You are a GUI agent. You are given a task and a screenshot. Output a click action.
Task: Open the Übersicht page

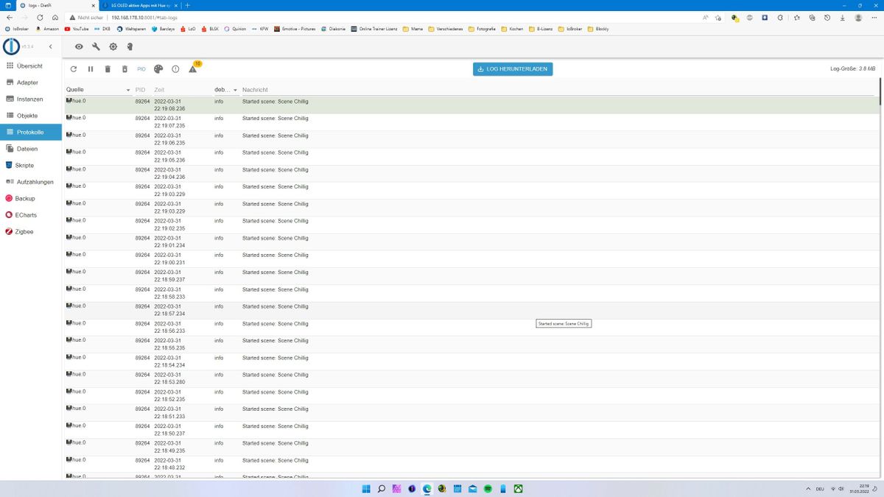(29, 66)
